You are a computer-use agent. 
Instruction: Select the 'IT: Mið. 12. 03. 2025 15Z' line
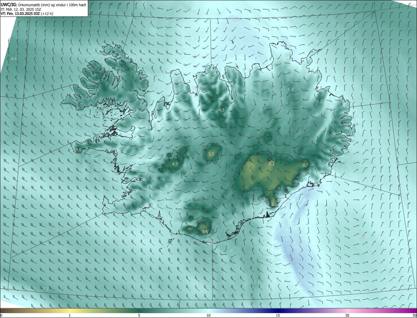21,9
